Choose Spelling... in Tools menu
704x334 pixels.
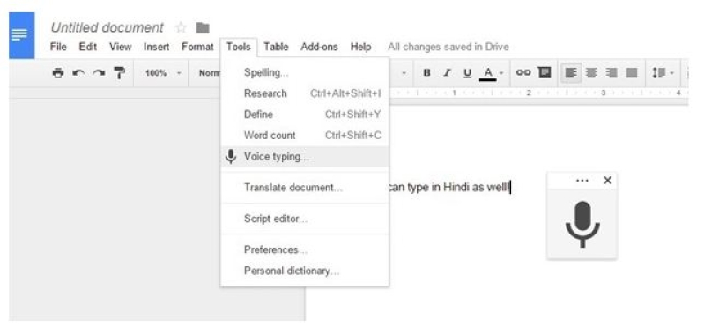pos(305,73)
